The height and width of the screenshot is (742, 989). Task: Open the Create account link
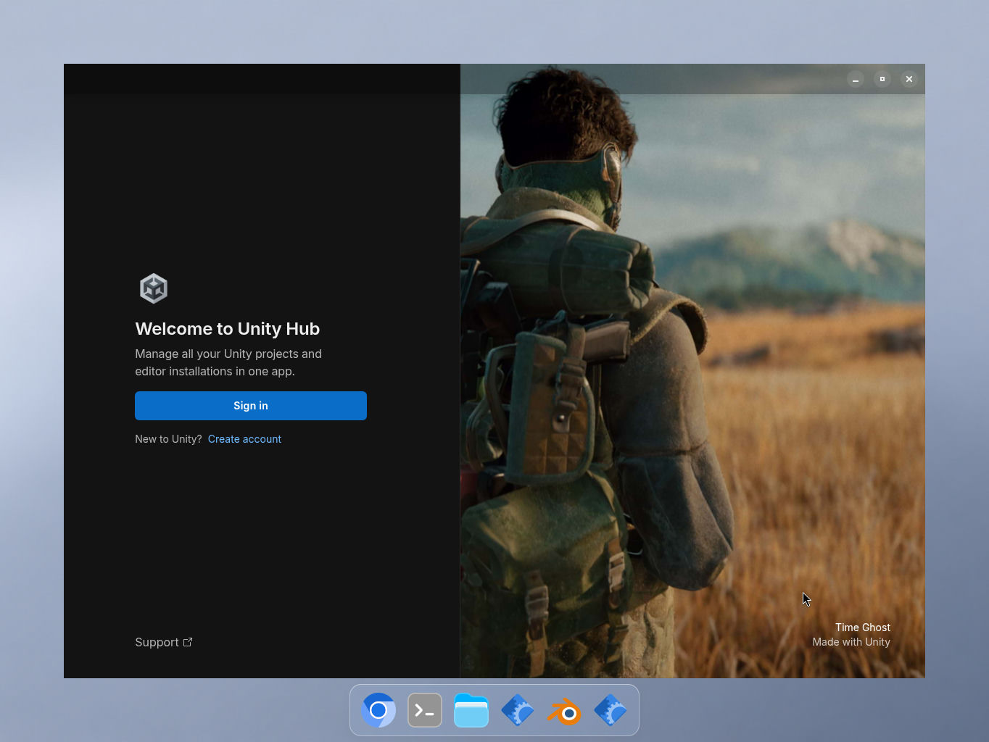point(244,439)
